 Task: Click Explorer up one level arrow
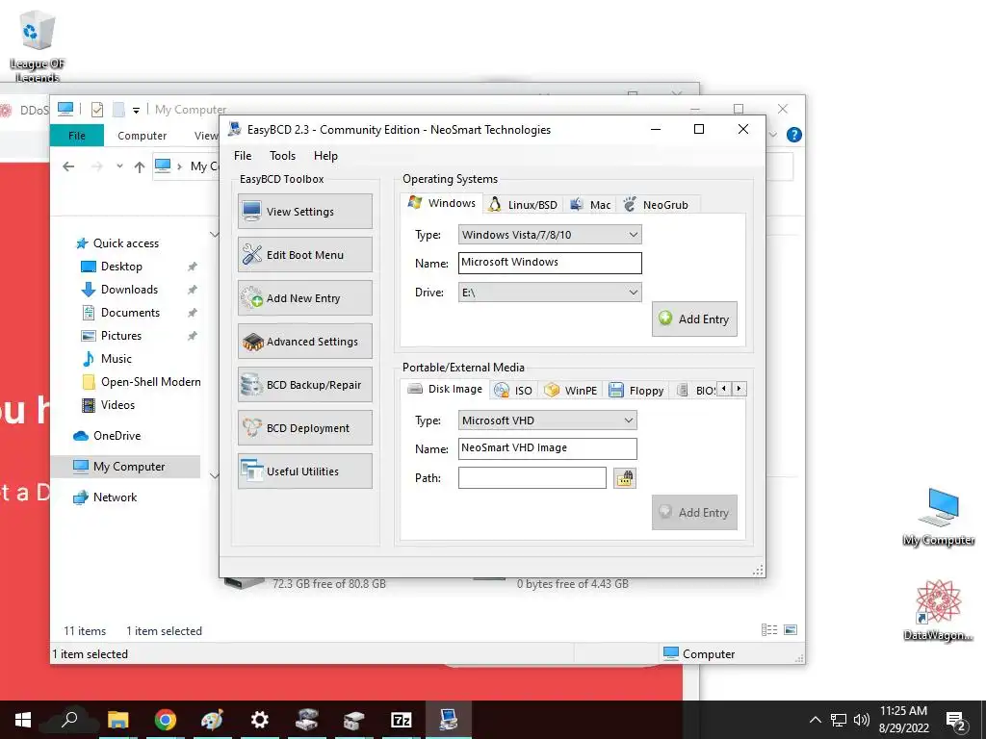[x=140, y=166]
